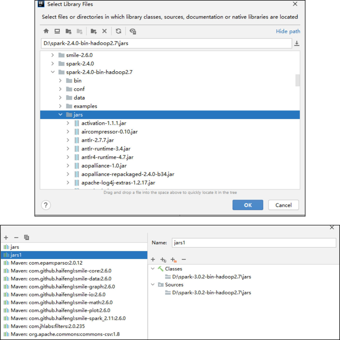Click Specify Documentation URL icon

[x=163, y=260]
